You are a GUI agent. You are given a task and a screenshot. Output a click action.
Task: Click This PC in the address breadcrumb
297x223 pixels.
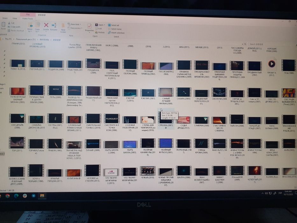(8, 39)
